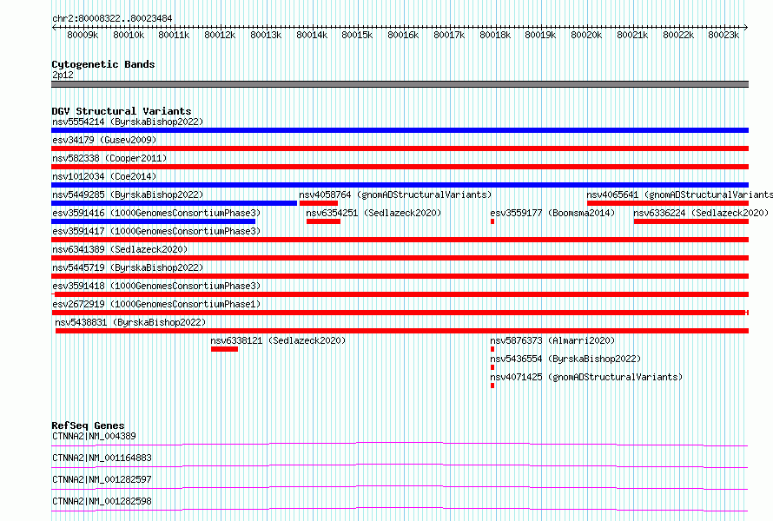Select the gray 2p12 cytogenetic band bar

(400, 84)
